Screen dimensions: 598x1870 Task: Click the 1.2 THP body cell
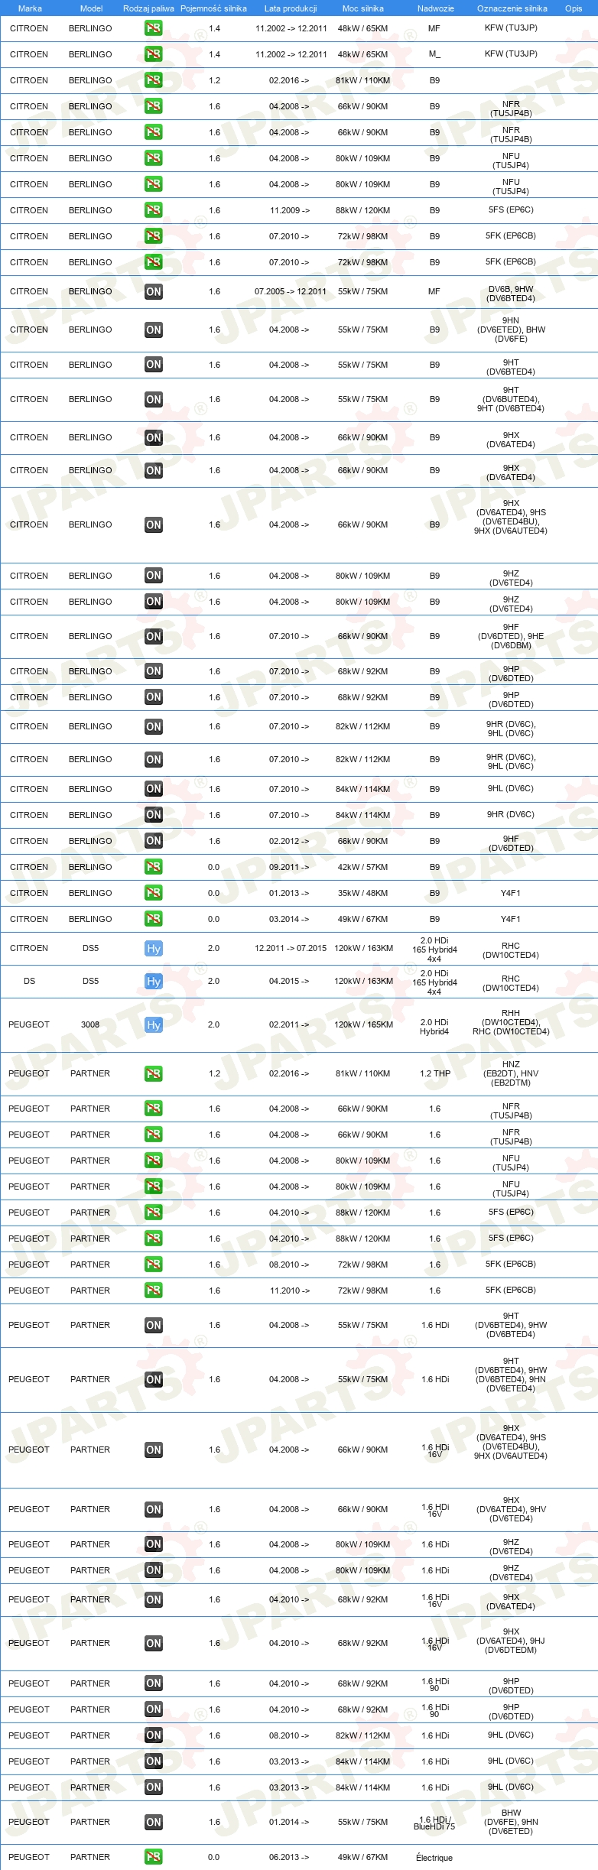435,1073
